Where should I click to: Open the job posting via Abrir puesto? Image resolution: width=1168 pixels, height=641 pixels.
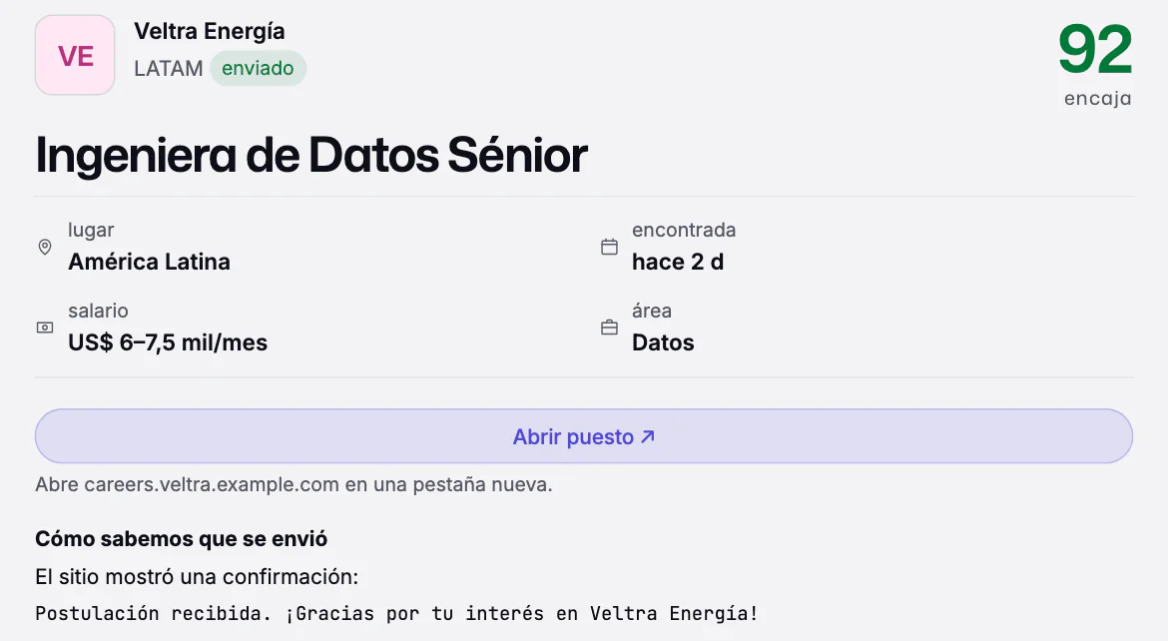584,436
